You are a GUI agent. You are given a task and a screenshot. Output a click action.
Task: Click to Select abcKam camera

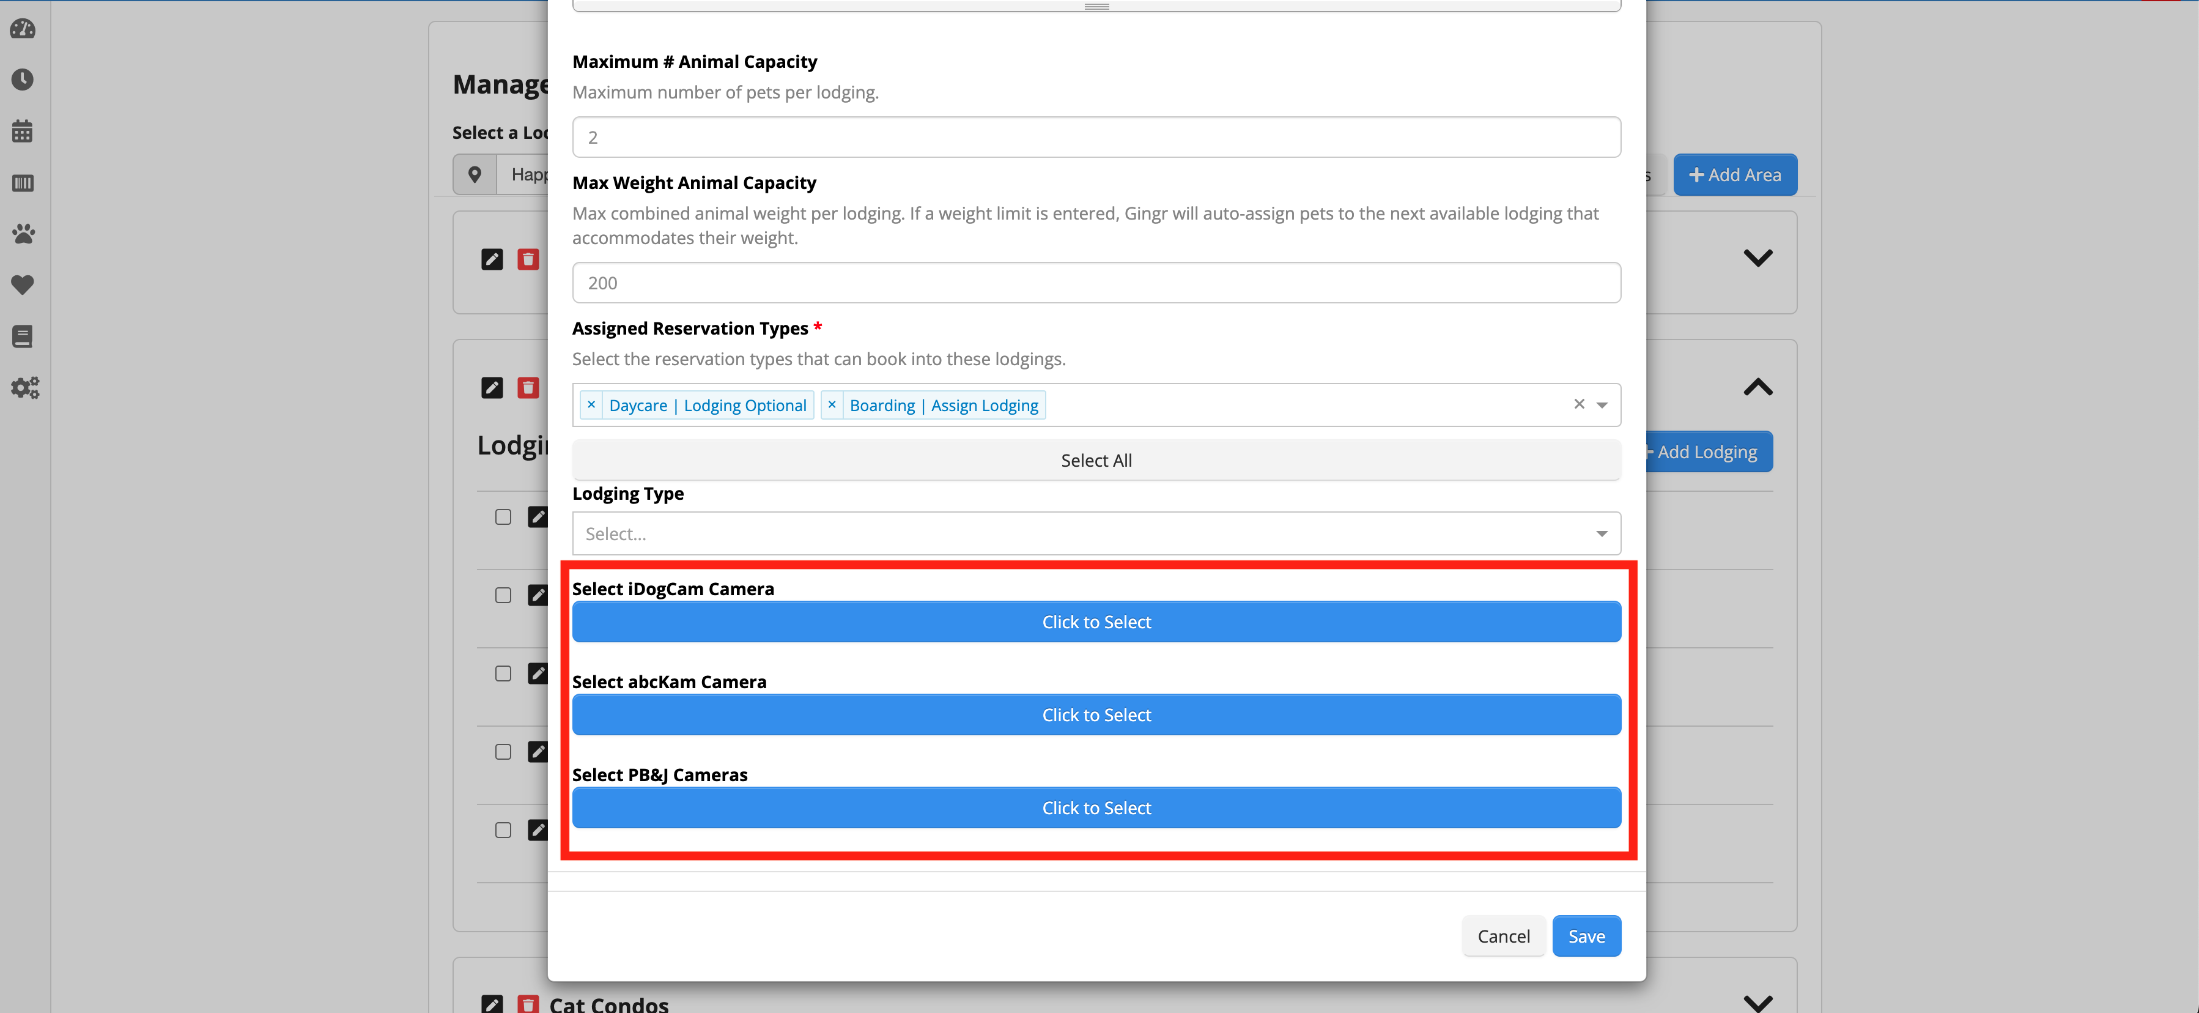[x=1096, y=715]
